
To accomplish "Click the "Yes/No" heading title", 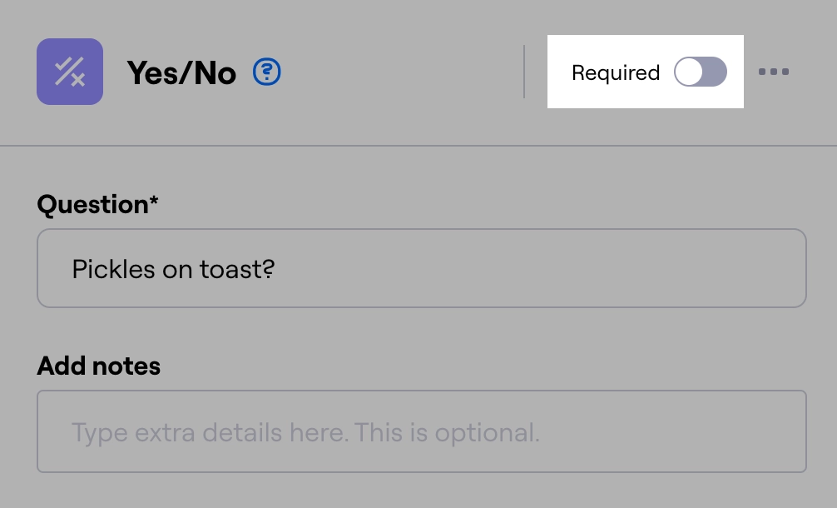I will tap(181, 73).
